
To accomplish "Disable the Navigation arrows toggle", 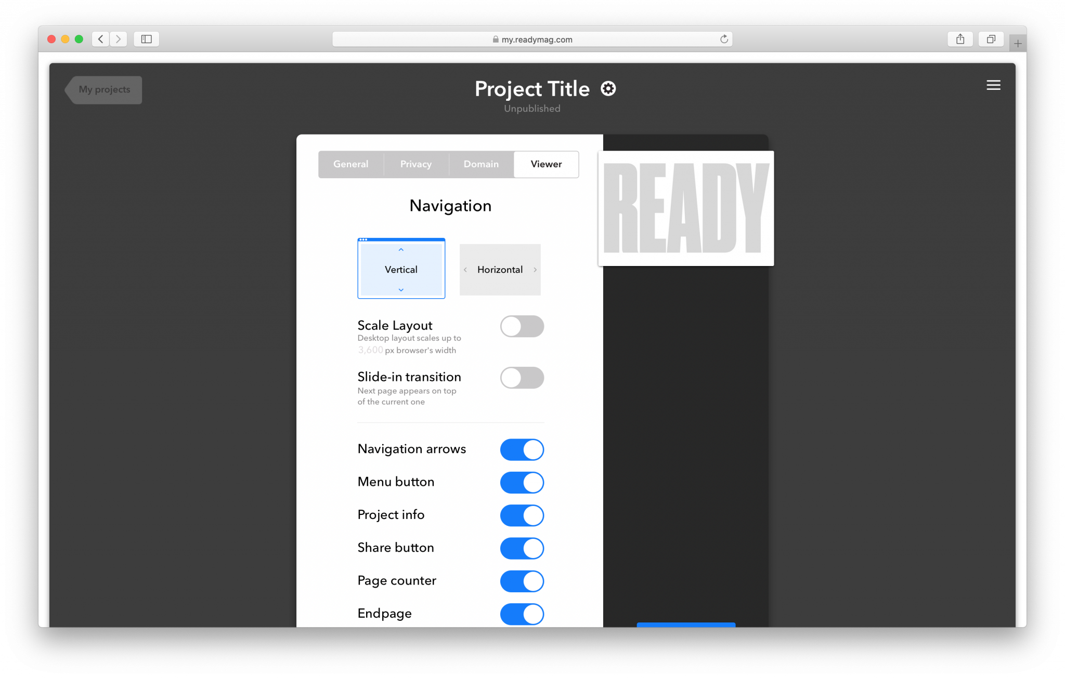I will [x=522, y=448].
